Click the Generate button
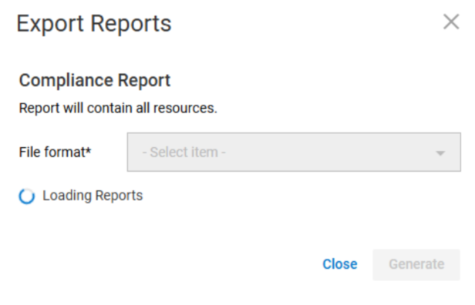The image size is (475, 305). coord(416,264)
